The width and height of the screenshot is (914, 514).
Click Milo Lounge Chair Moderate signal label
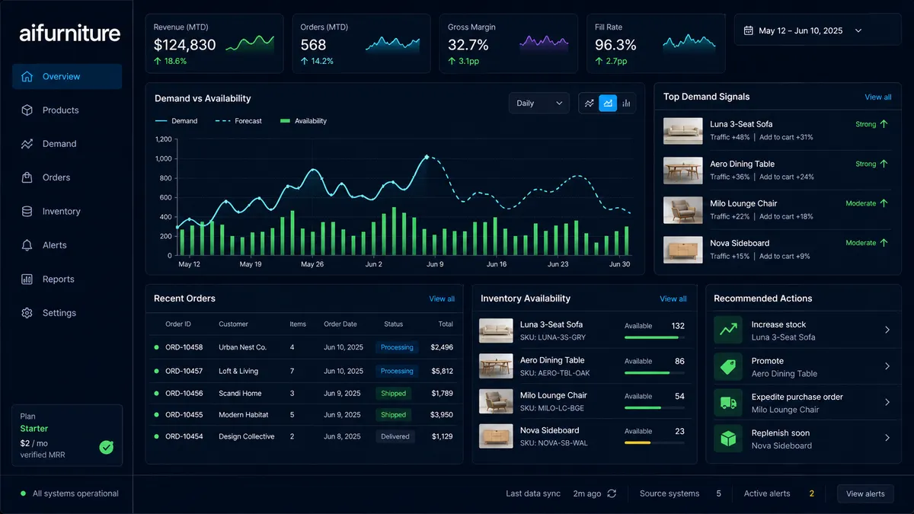861,203
